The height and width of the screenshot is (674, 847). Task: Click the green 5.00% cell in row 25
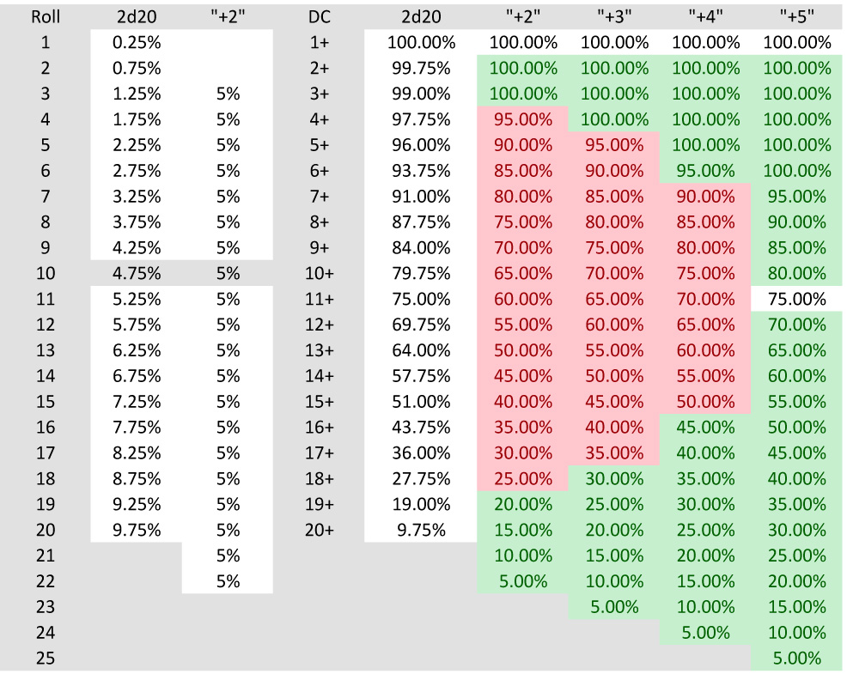coord(797,658)
